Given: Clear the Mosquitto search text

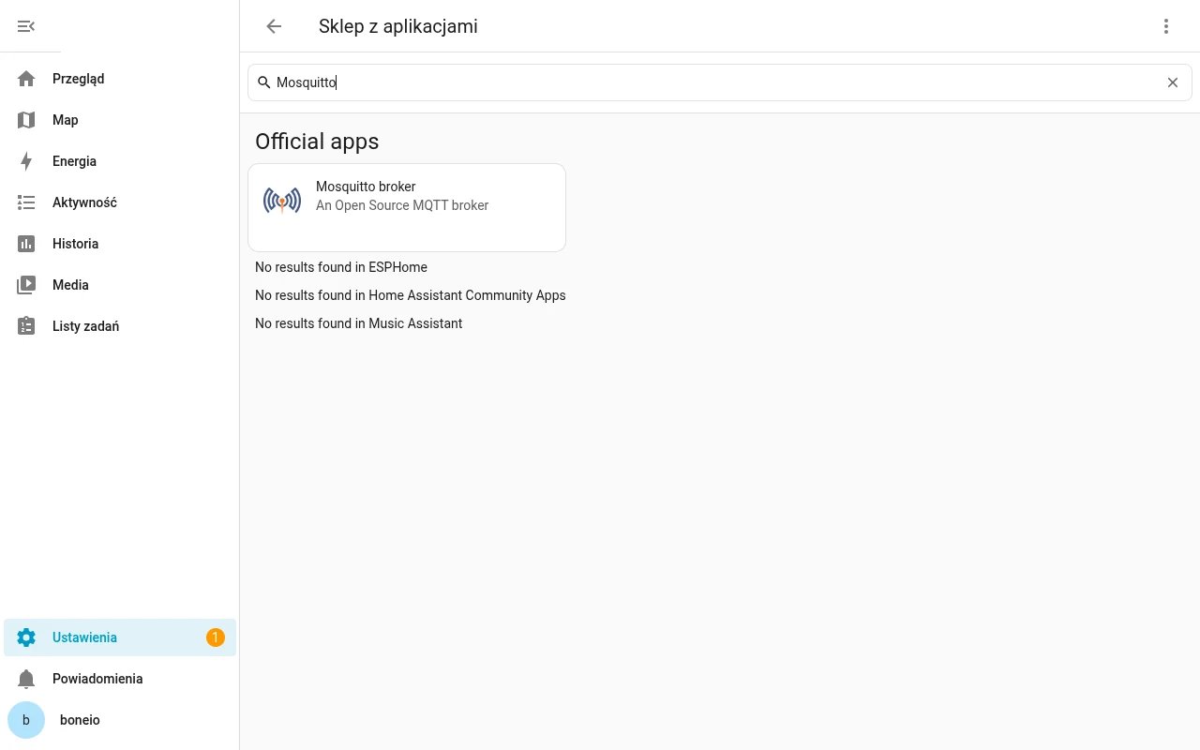Looking at the screenshot, I should 1173,82.
